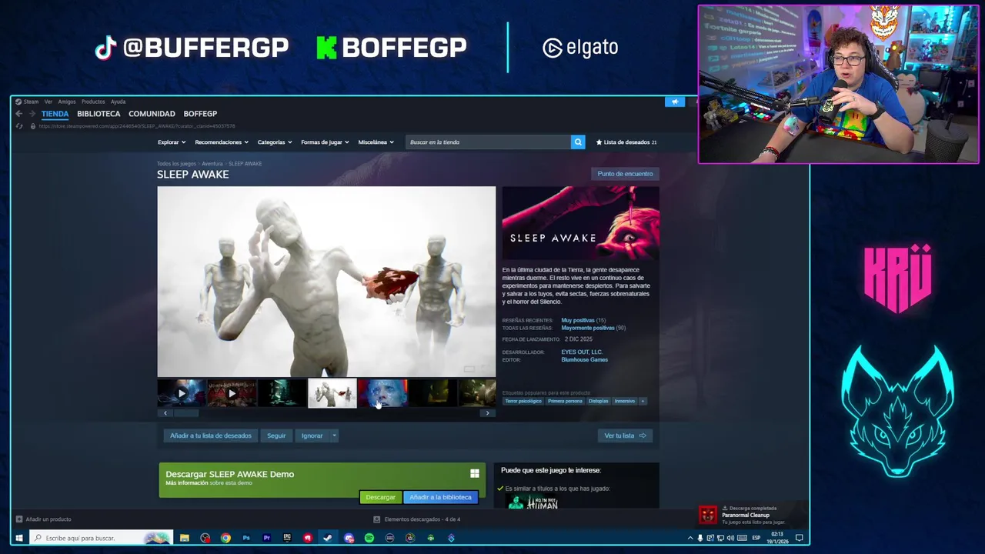Click Windows taskbar search box
The width and height of the screenshot is (985, 554).
click(102, 538)
